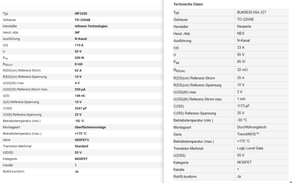Select the 'NEX' manufacturer abbreviation
Screen dimensions: 293x183
pos(241,33)
